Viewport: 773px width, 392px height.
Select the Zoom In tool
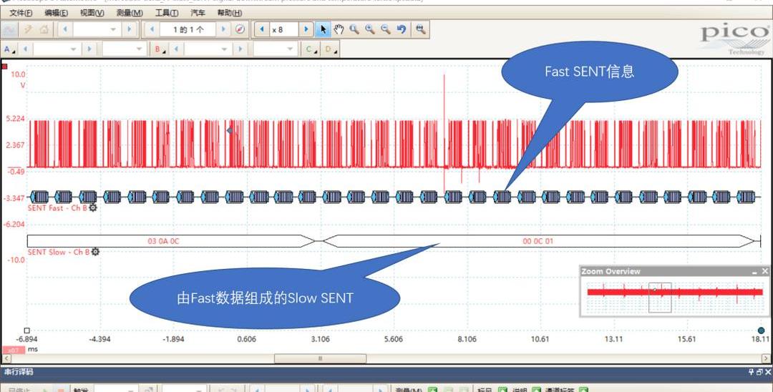click(370, 29)
